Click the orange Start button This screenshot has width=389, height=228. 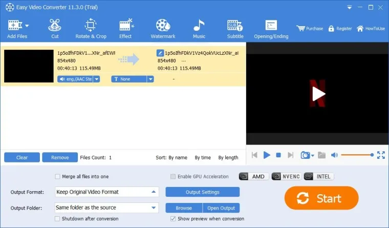pyautogui.click(x=321, y=198)
